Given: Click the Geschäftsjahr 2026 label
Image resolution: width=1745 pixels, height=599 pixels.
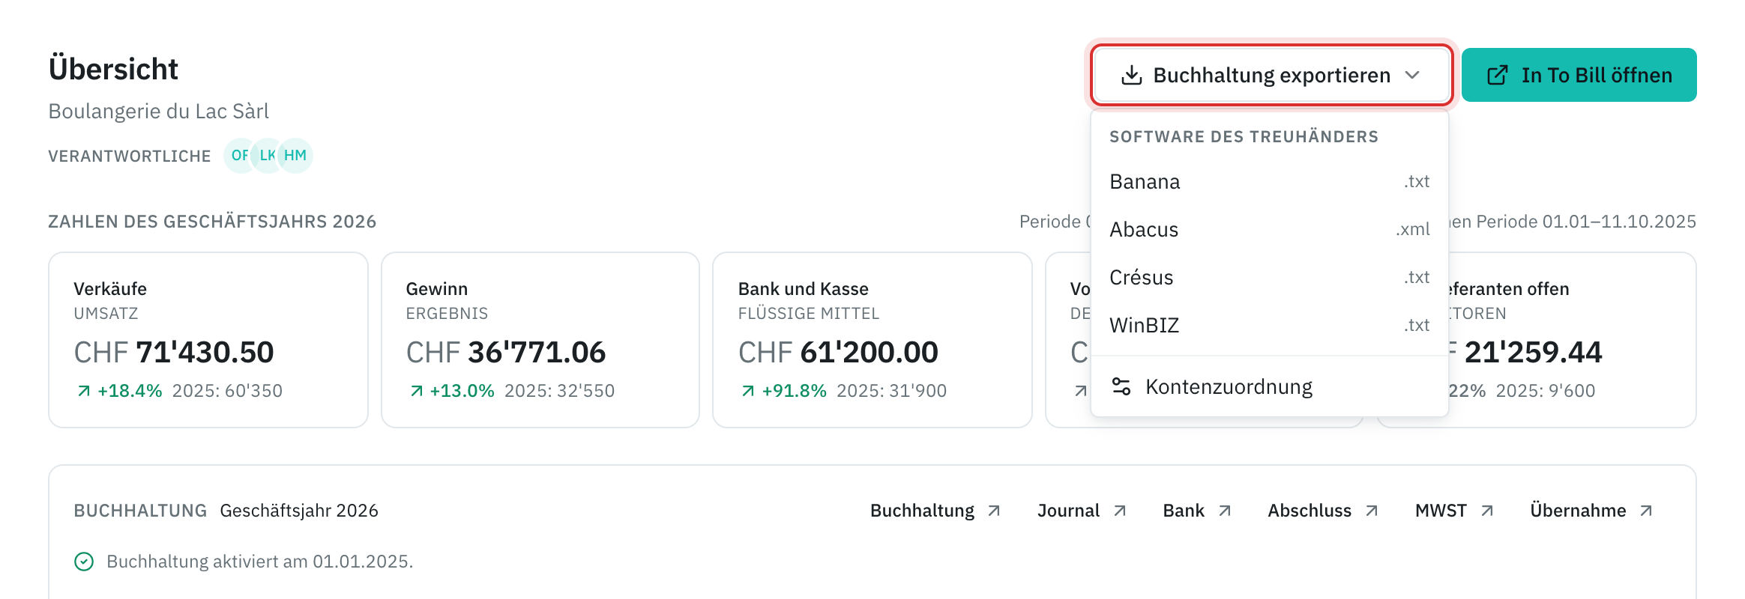Looking at the screenshot, I should pyautogui.click(x=299, y=511).
